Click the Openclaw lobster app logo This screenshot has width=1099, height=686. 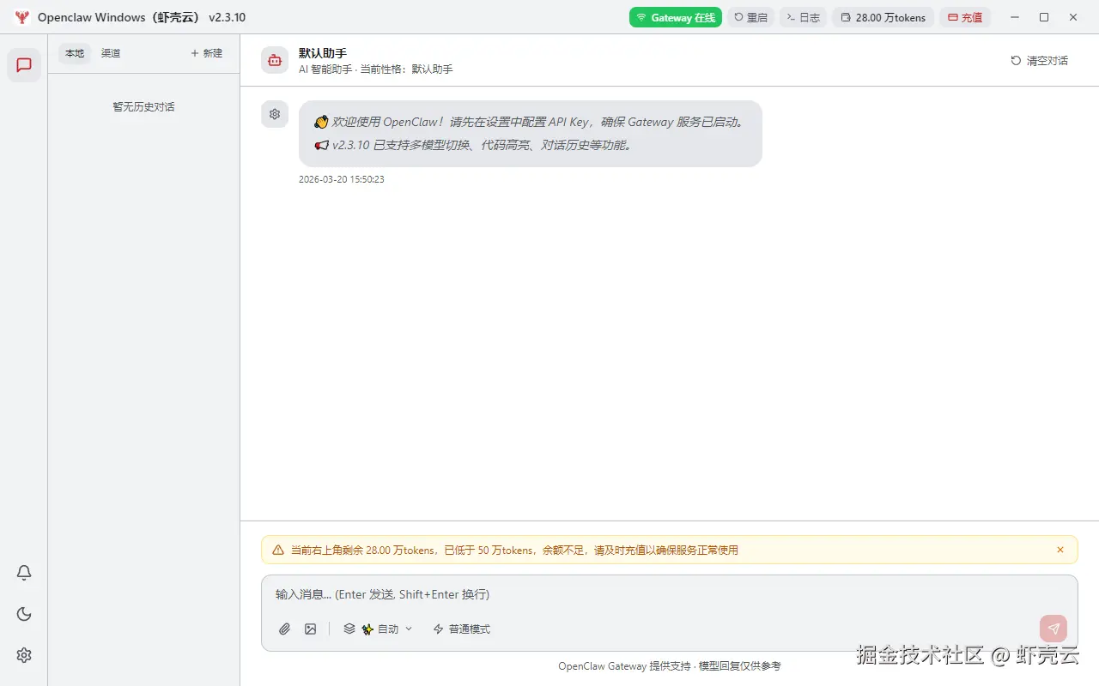coord(22,17)
